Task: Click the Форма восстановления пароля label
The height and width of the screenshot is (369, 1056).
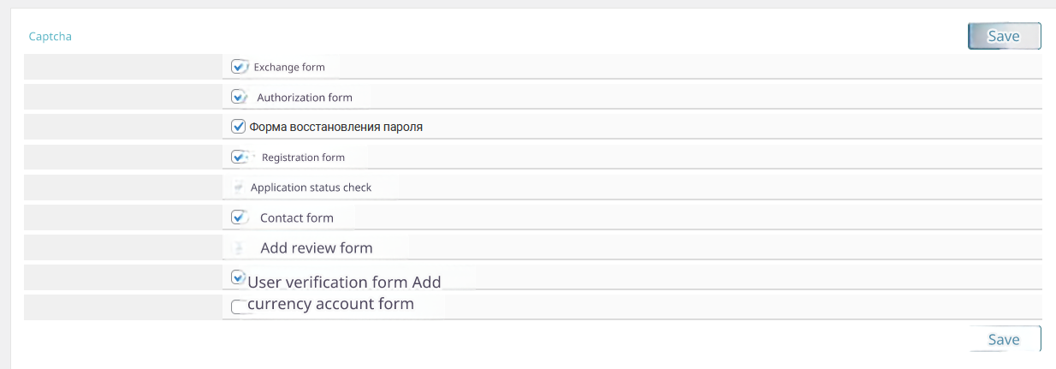Action: click(336, 127)
